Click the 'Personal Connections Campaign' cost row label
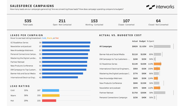The width and height of the screenshot is (188, 106). click(x=113, y=98)
